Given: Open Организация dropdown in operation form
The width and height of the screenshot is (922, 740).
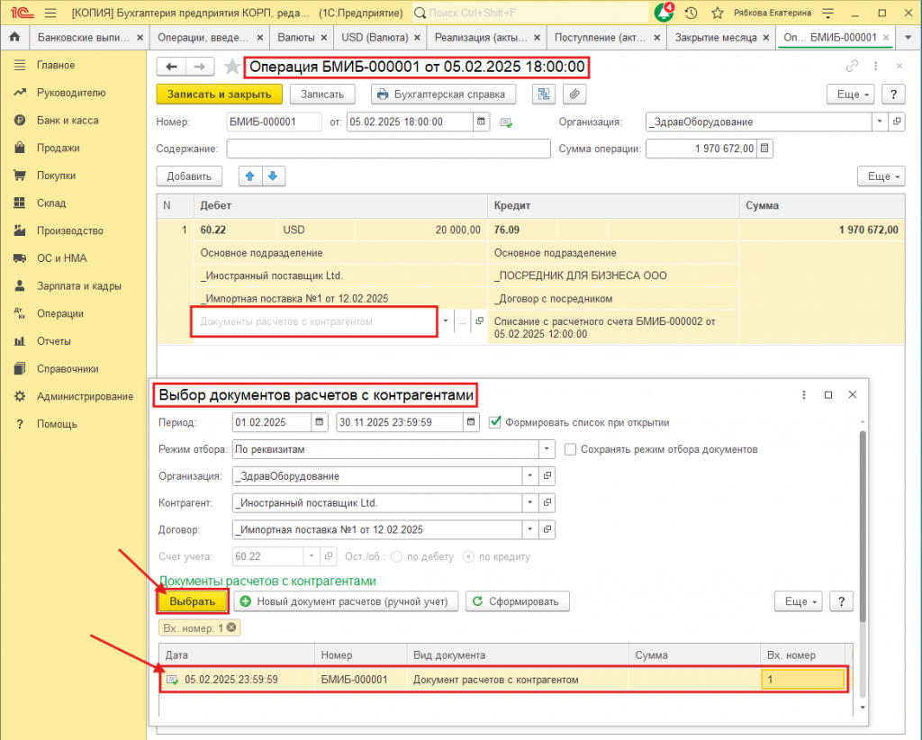Looking at the screenshot, I should (879, 122).
